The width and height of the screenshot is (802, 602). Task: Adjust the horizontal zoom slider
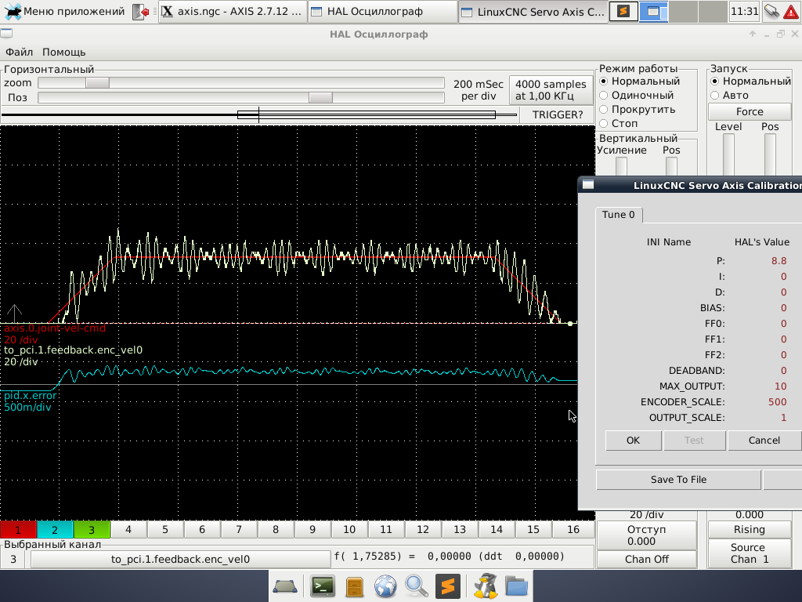tap(97, 83)
